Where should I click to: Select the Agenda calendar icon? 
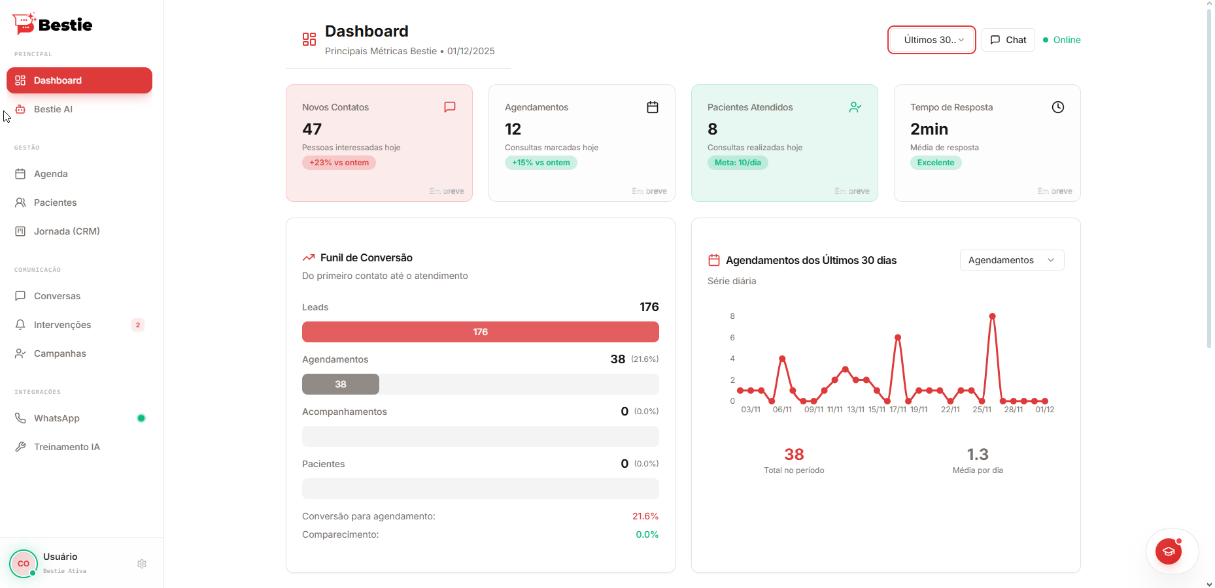point(20,174)
